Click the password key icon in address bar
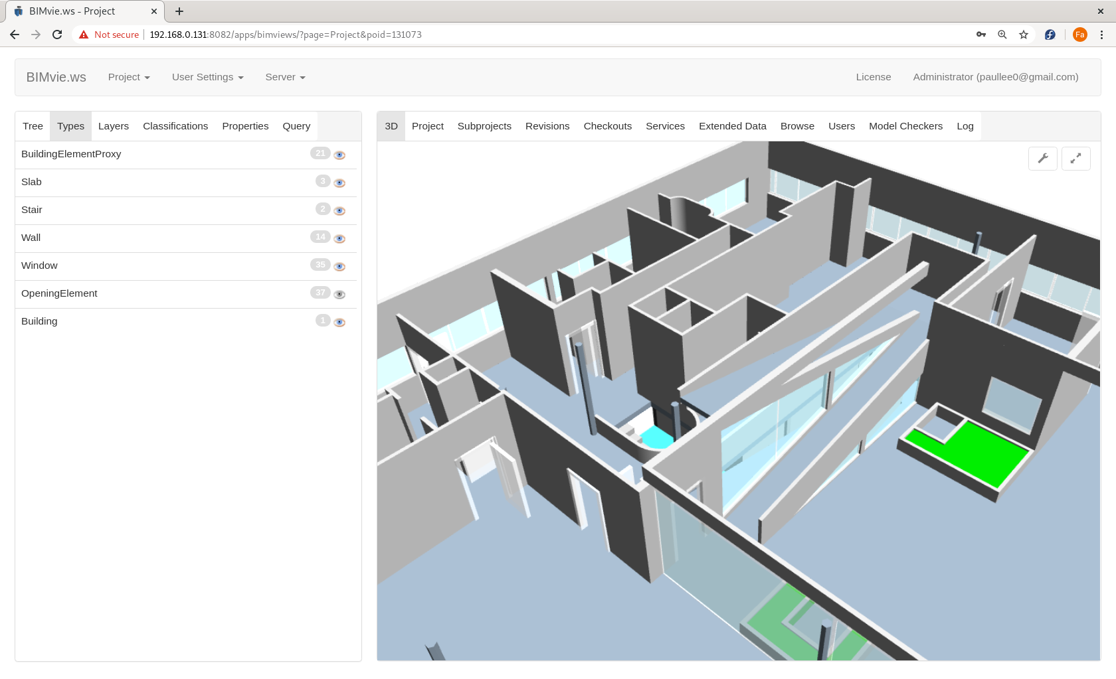The image size is (1116, 679). [981, 35]
